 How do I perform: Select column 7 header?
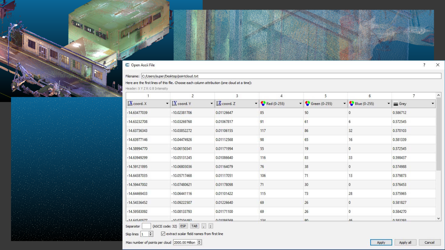414,96
